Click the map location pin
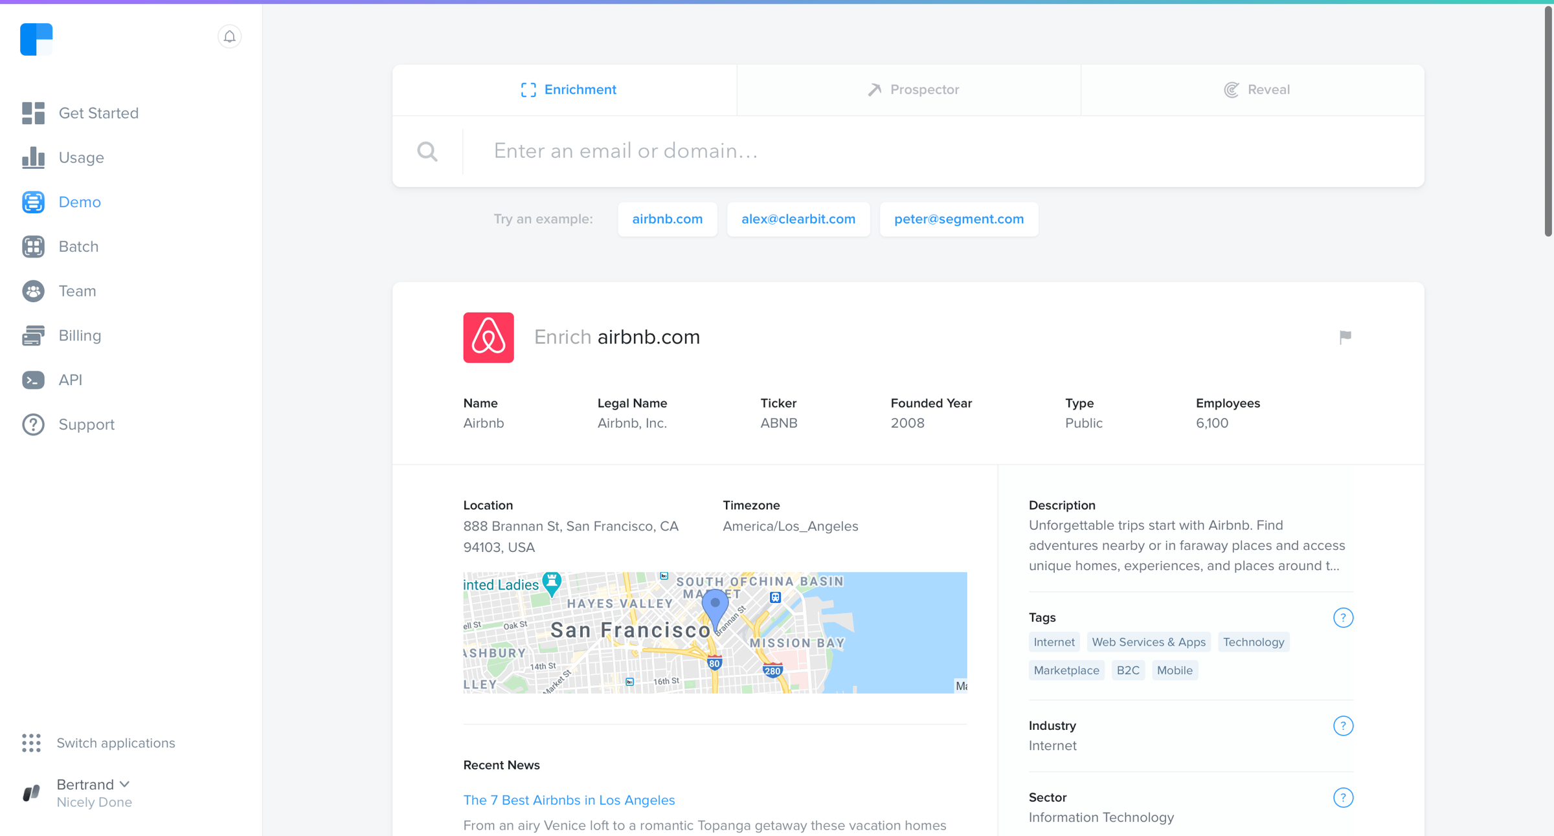 (715, 610)
